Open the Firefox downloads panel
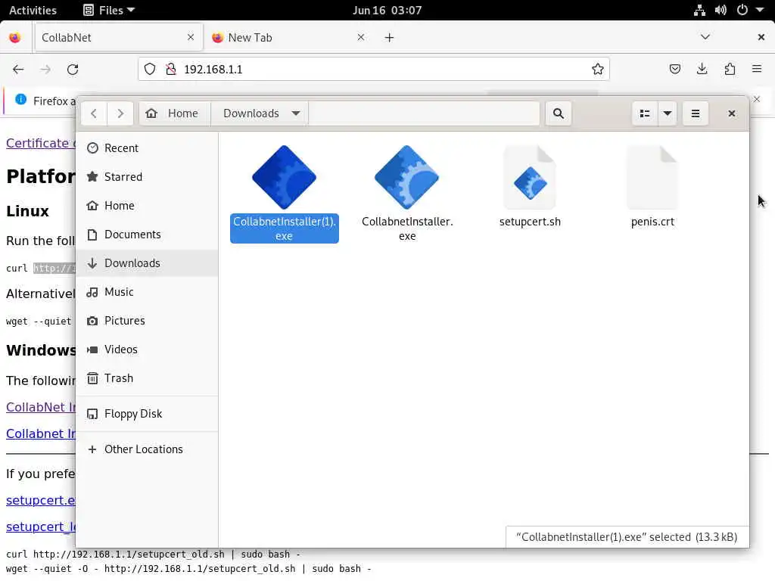 [702, 69]
